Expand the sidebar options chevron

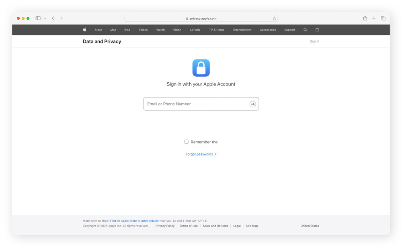click(x=45, y=18)
